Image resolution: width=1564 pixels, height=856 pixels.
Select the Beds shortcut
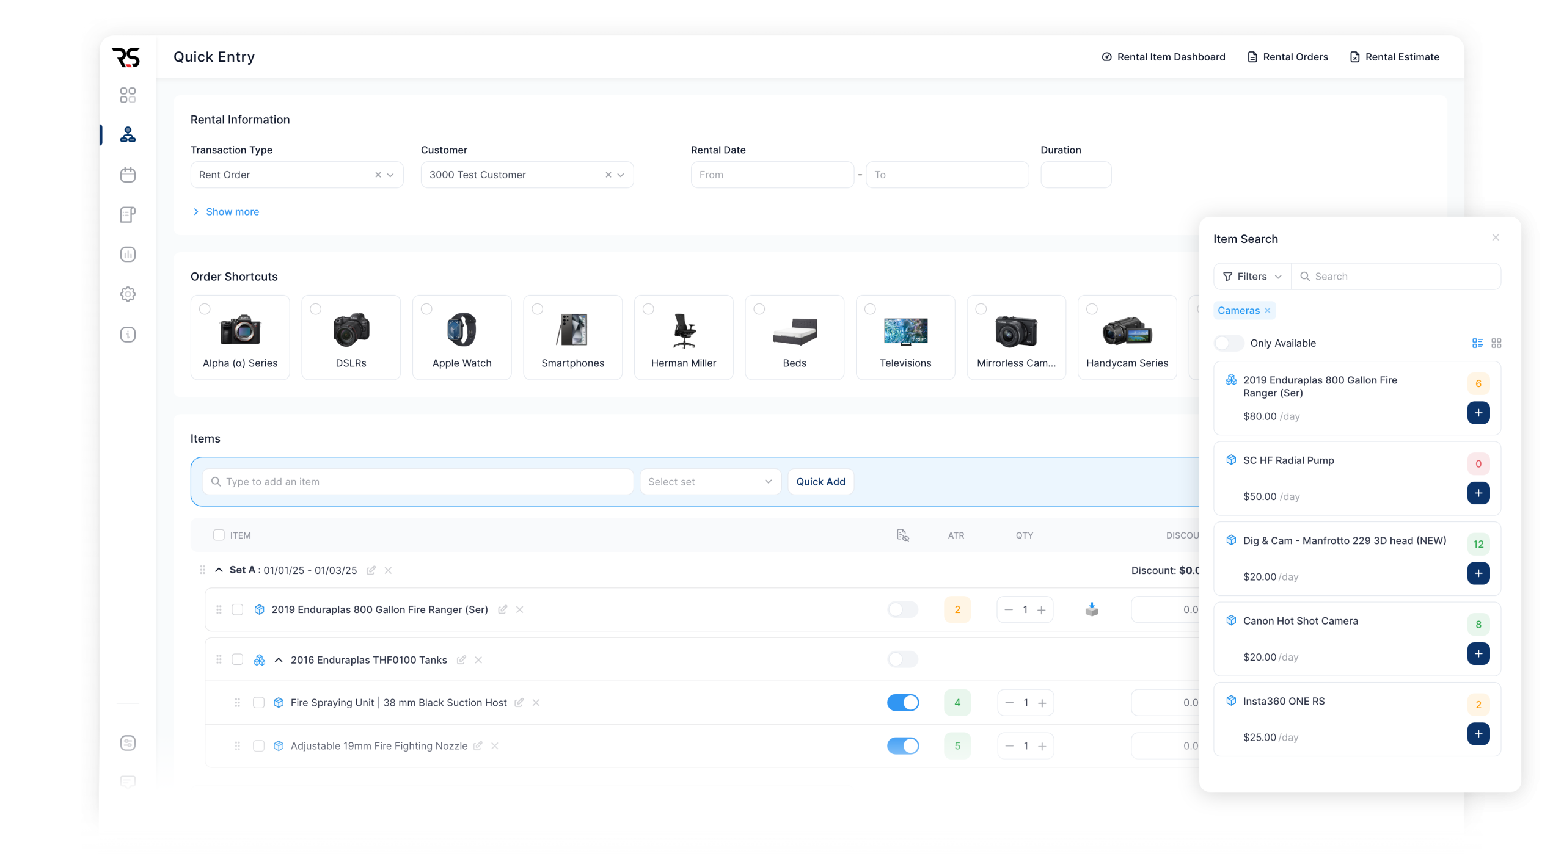[x=794, y=337]
